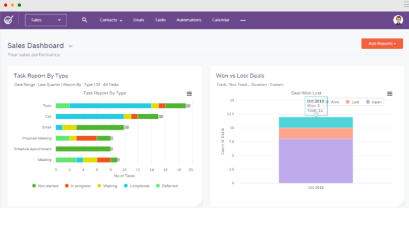Toggle the Completed legend series
Image resolution: width=409 pixels, height=233 pixels.
click(x=138, y=186)
